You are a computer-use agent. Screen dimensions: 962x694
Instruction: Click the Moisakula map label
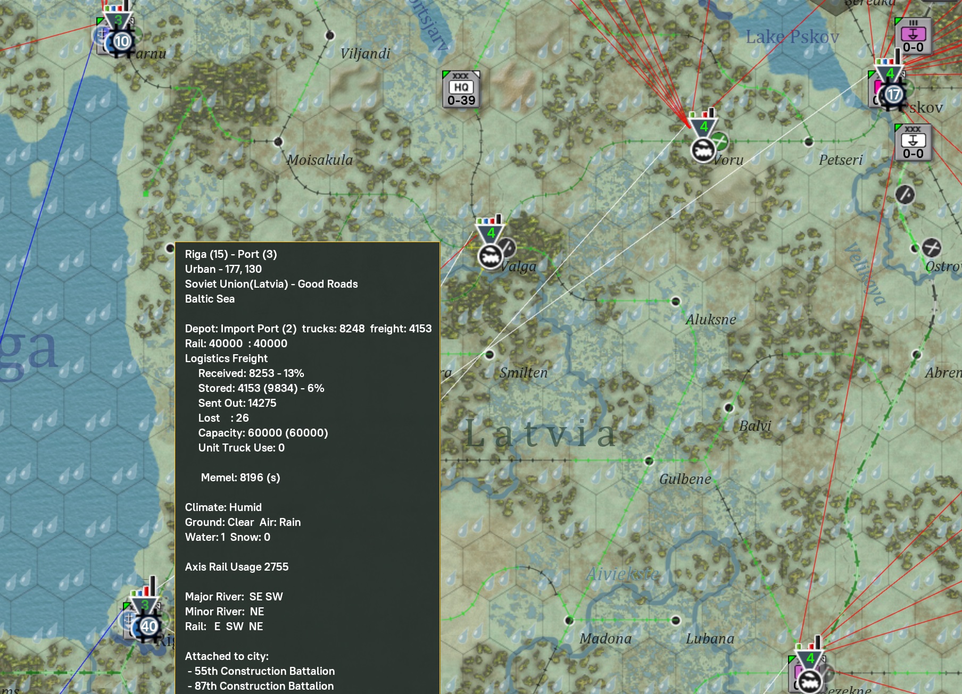point(320,160)
